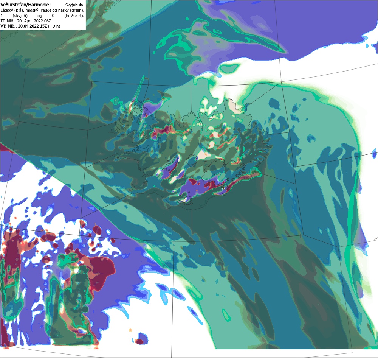378x358 pixels.
Task: Click the legend line with 'Lágský (blá), miðský (rauð)'
Action: [x=42, y=10]
